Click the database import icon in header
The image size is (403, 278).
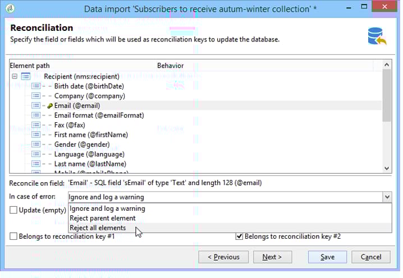click(377, 36)
